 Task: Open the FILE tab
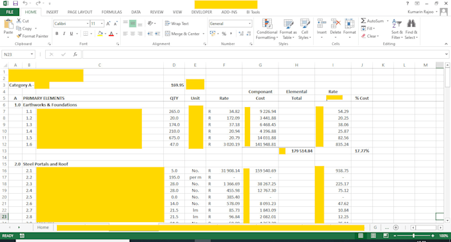10,12
